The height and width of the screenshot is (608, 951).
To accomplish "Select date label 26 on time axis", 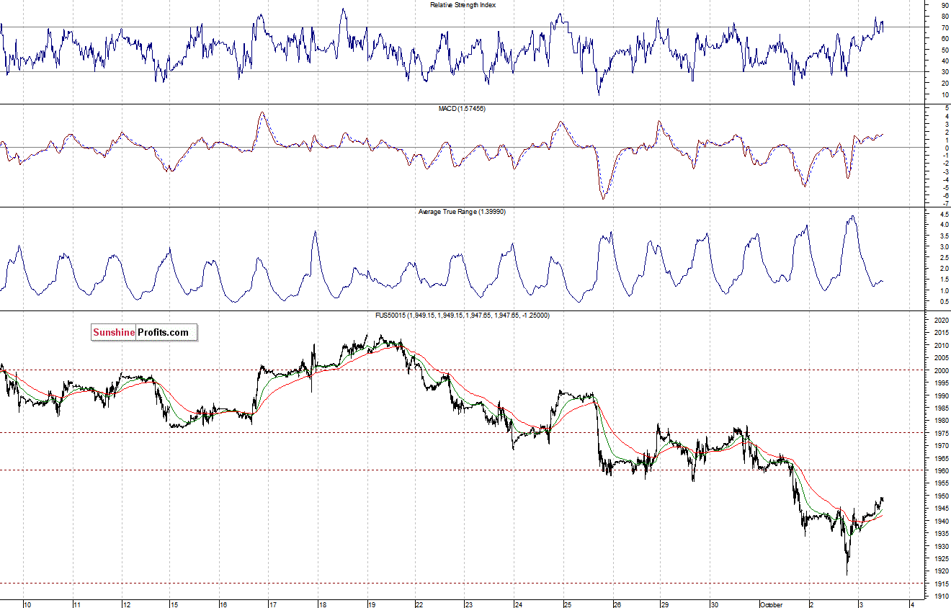I will pyautogui.click(x=617, y=604).
